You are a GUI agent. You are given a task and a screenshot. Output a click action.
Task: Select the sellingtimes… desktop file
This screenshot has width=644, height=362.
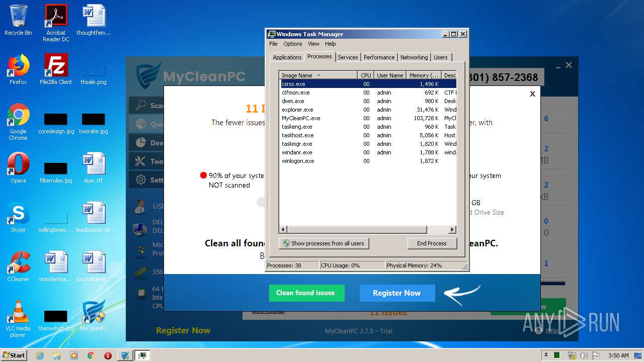[56, 220]
